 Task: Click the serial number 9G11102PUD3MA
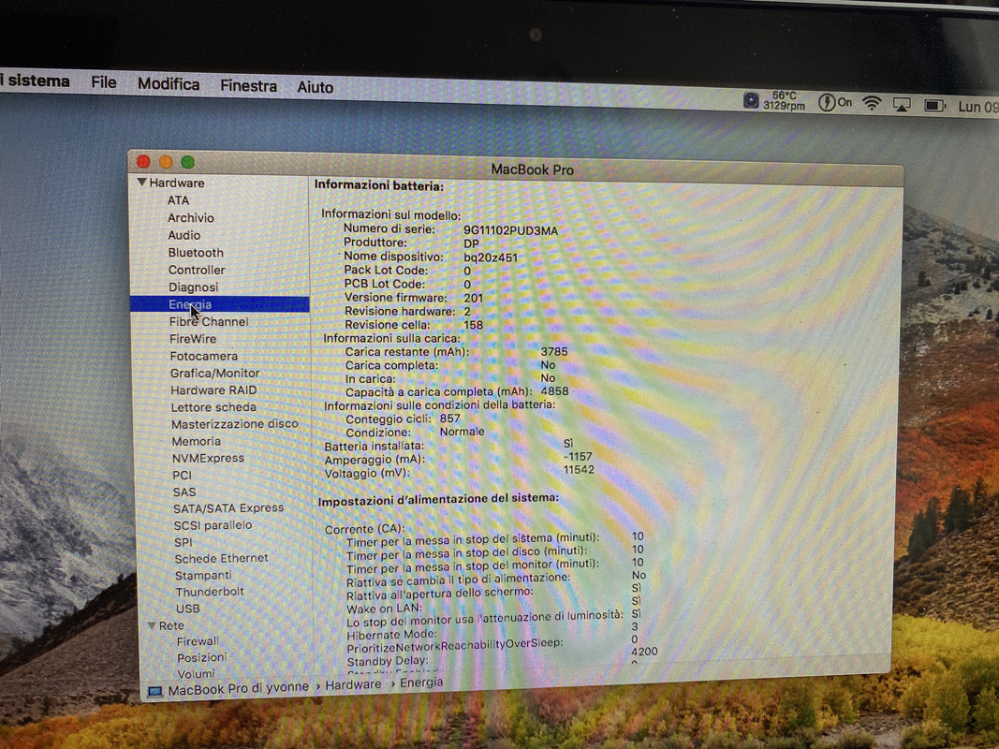tap(510, 230)
